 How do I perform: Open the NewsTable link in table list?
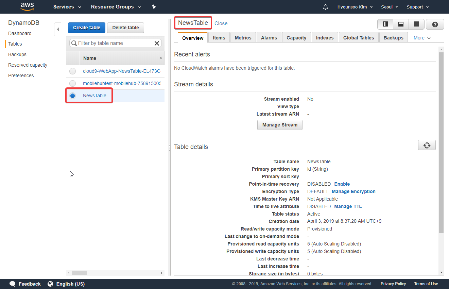pyautogui.click(x=94, y=96)
